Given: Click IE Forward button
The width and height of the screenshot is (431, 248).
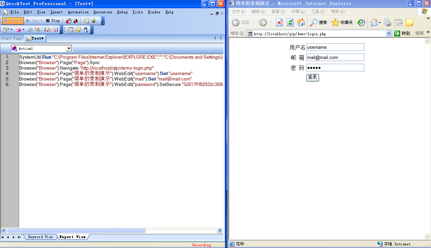Looking at the screenshot, I should point(263,23).
